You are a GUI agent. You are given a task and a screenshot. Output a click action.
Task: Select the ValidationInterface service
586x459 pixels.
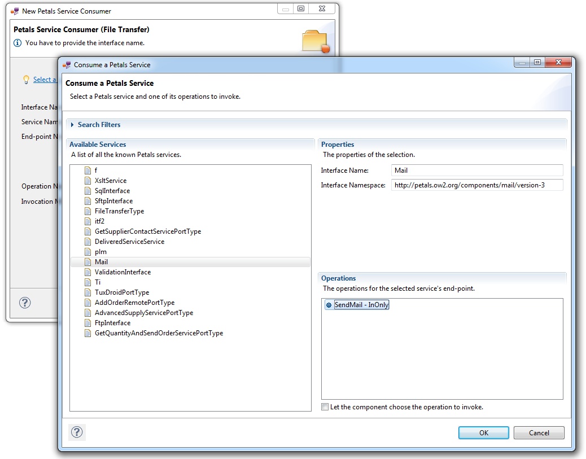pos(123,272)
